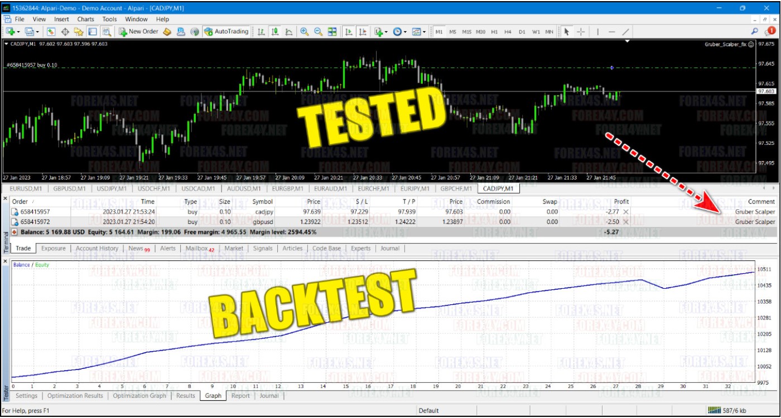Screen dimensions: 781x418
Task: Tile chart windows icon
Action: pos(332,32)
